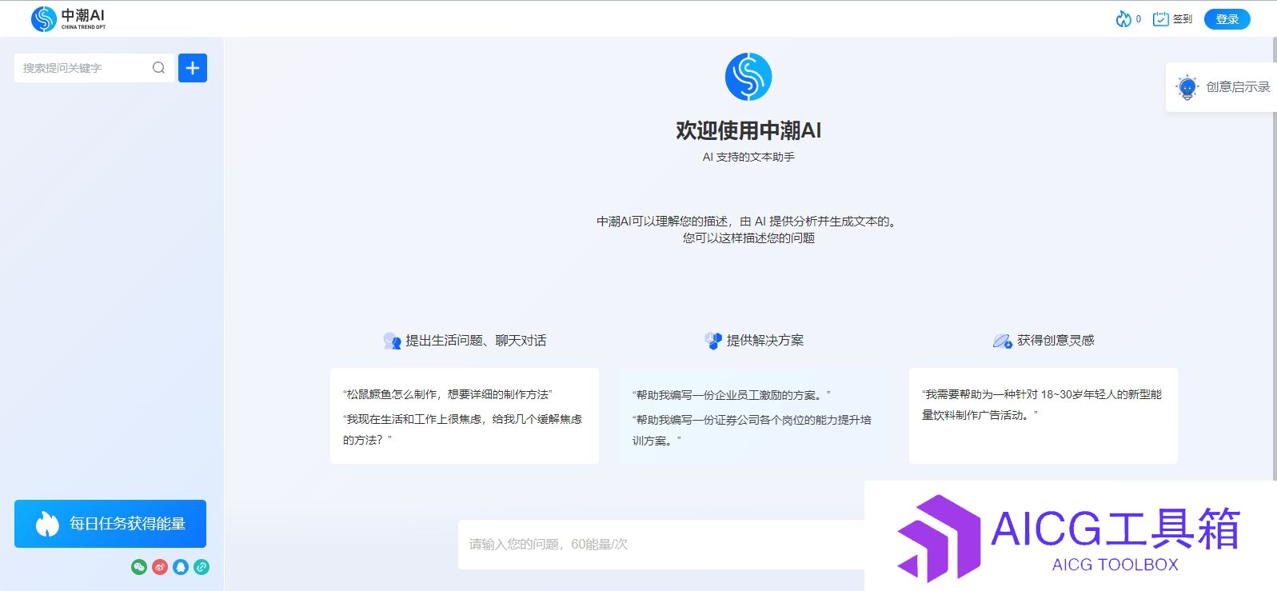Start a new chat with the plus button

click(x=193, y=68)
